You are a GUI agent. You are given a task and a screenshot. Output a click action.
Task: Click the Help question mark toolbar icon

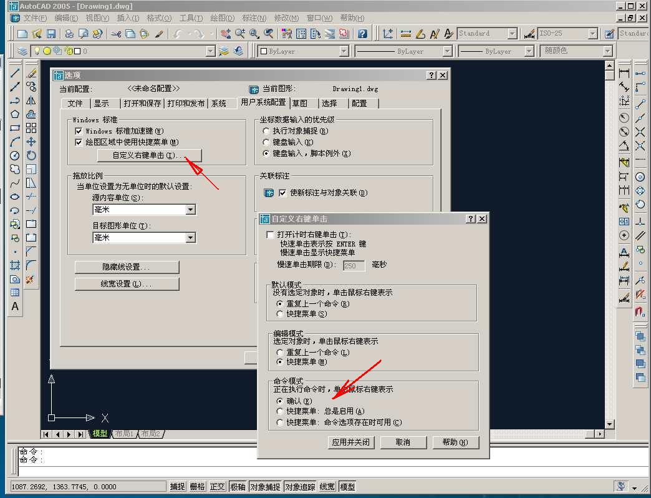362,34
